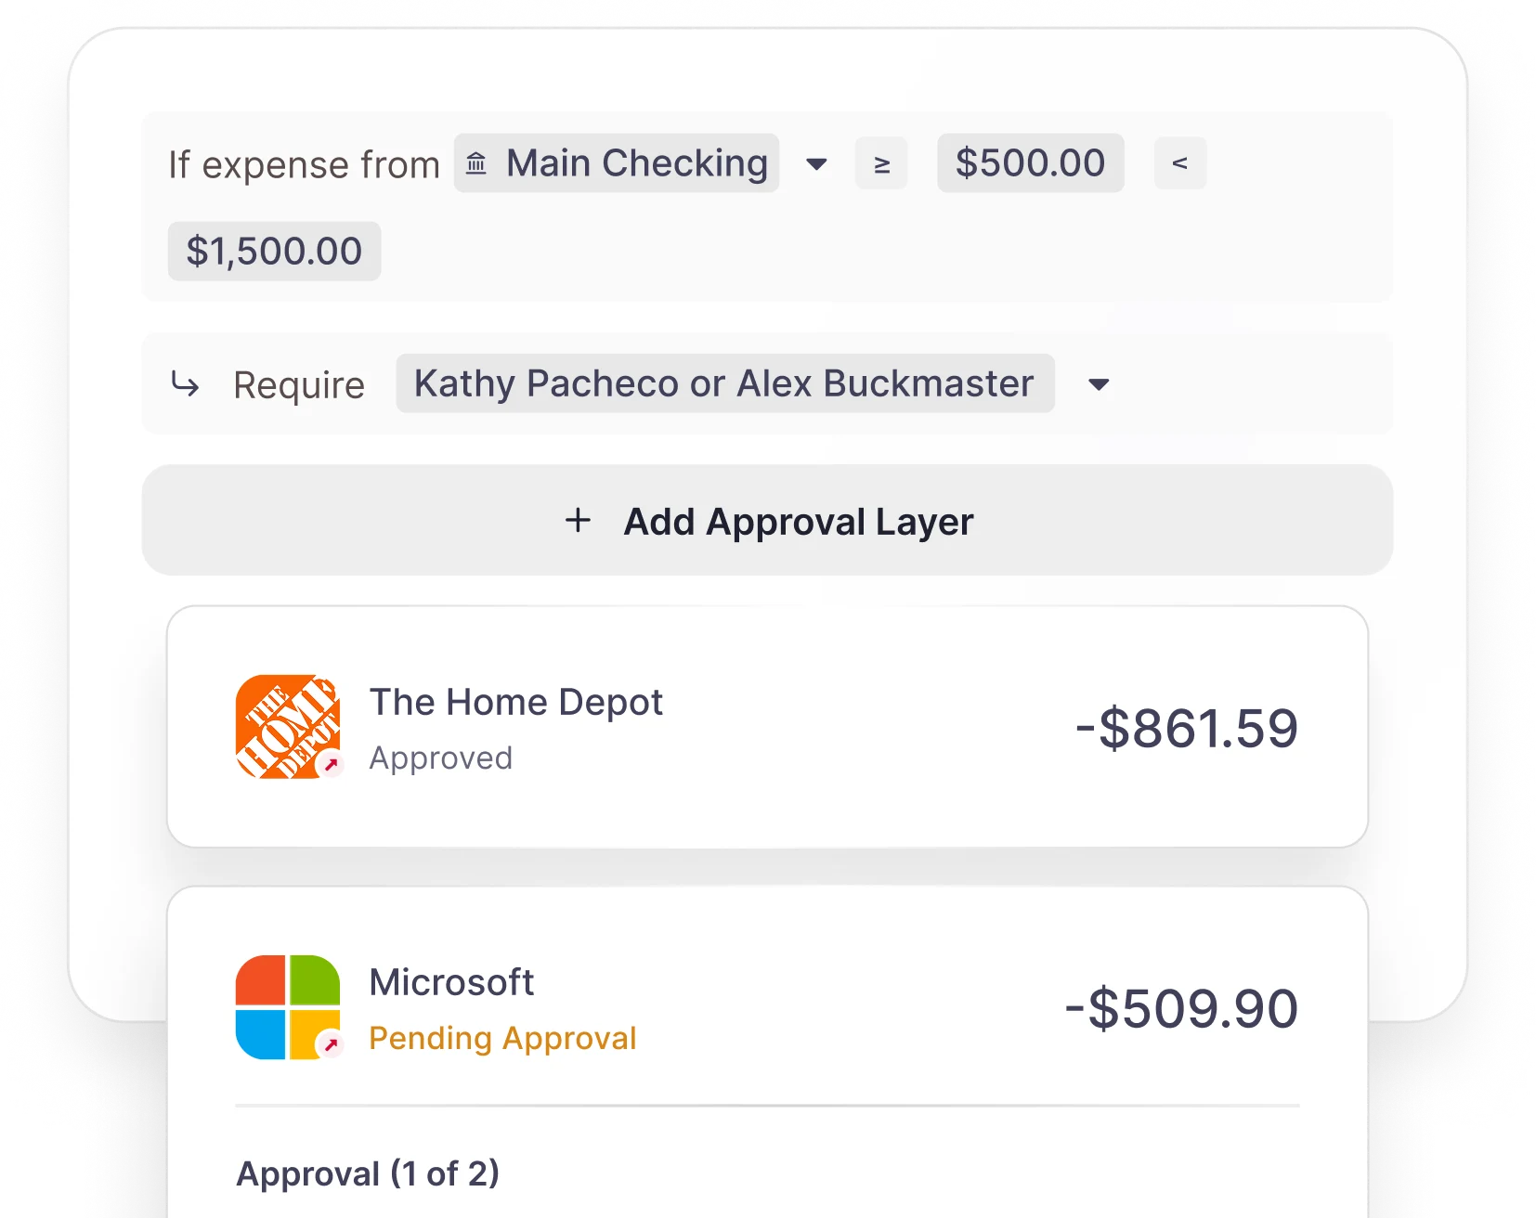Click the Microsoft logo icon
Screen dimensions: 1536x1218
288,1007
